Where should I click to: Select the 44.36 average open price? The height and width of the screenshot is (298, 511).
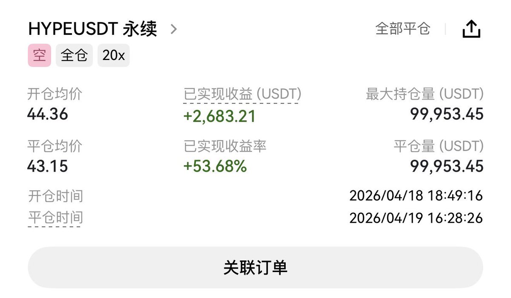pyautogui.click(x=48, y=114)
